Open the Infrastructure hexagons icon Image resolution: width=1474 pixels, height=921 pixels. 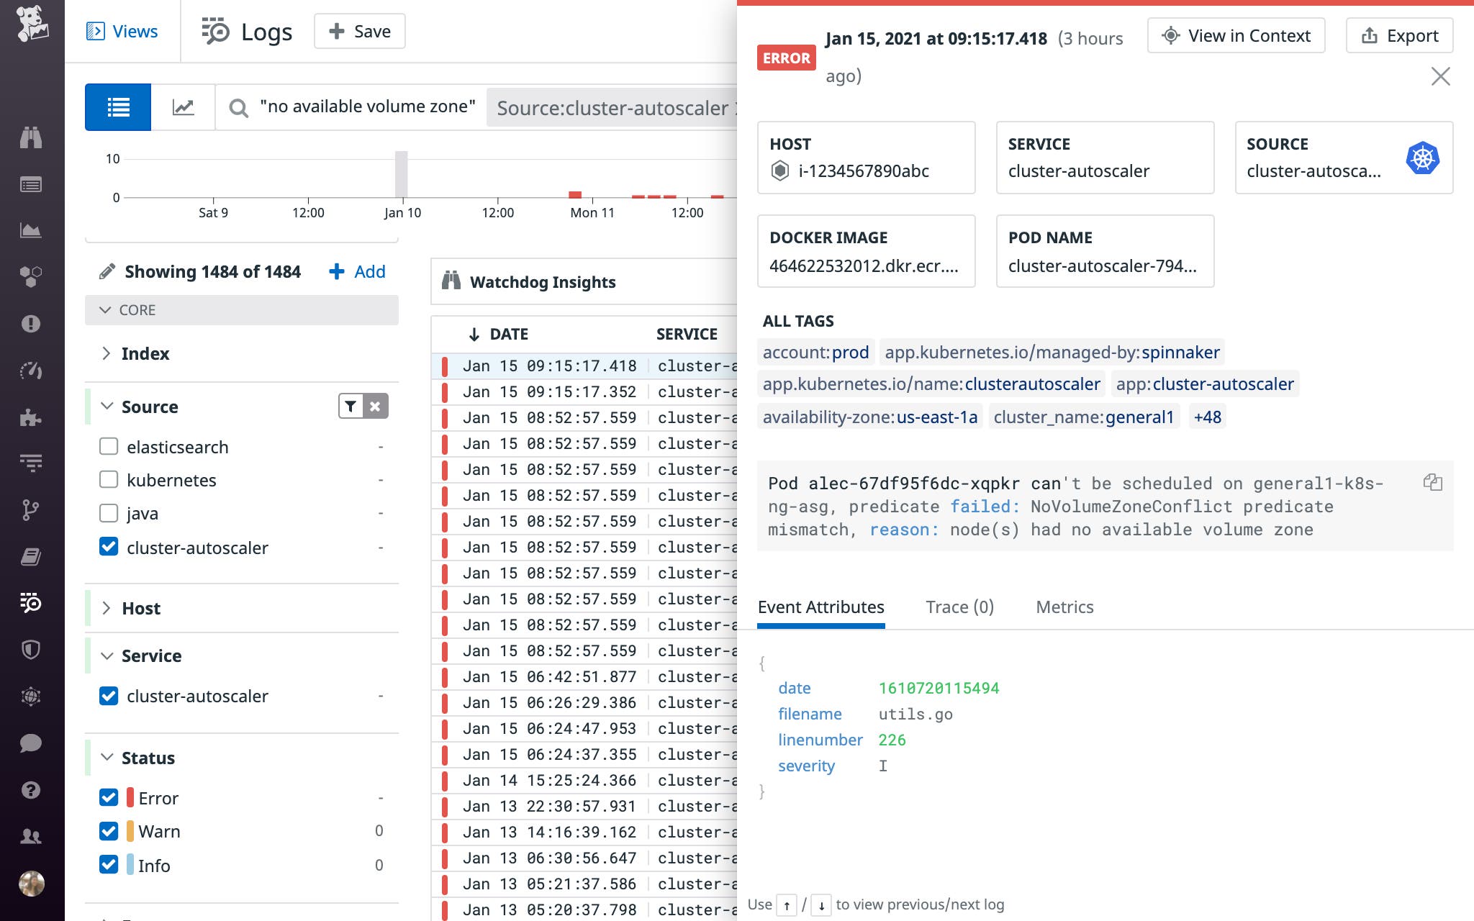(x=30, y=276)
